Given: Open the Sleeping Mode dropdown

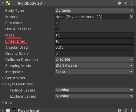Looking at the screenshot, I should point(94,65).
